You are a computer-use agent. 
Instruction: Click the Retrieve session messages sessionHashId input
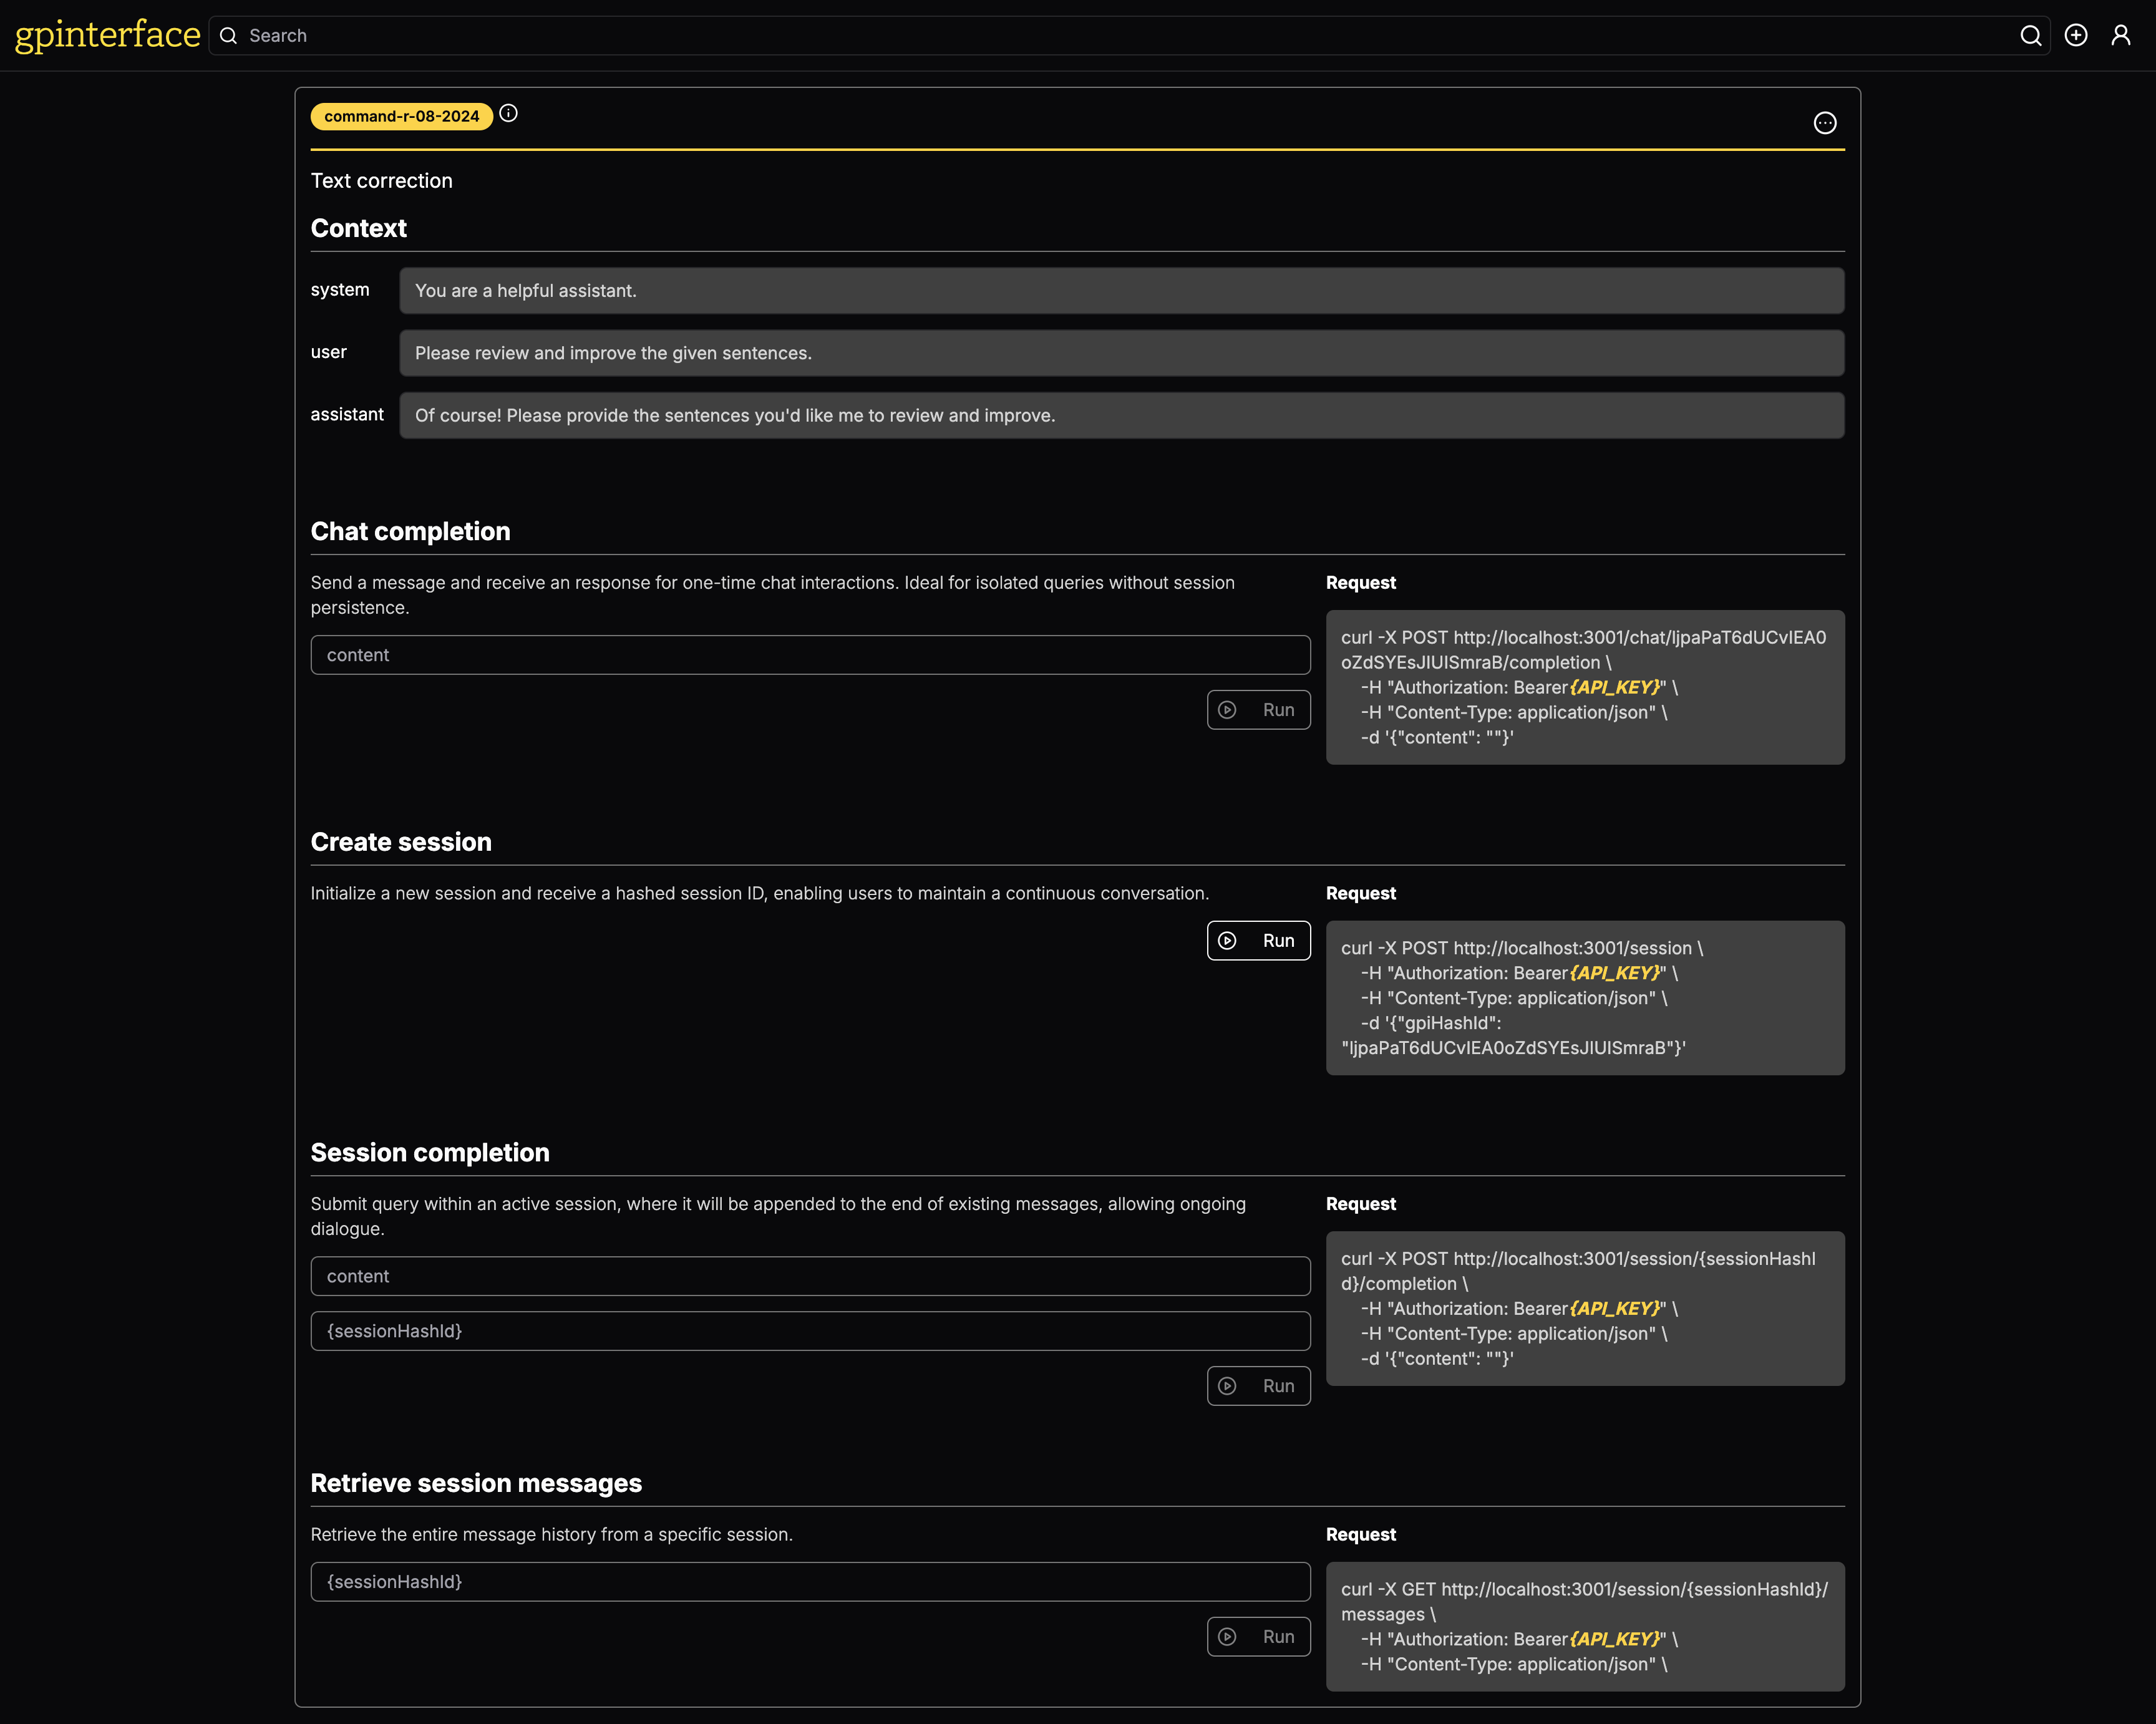810,1582
